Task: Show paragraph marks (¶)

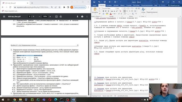Action: pos(136,14)
